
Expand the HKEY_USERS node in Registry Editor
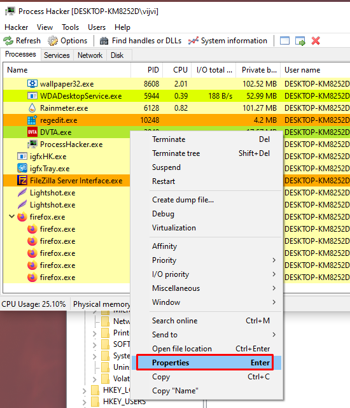point(84,402)
